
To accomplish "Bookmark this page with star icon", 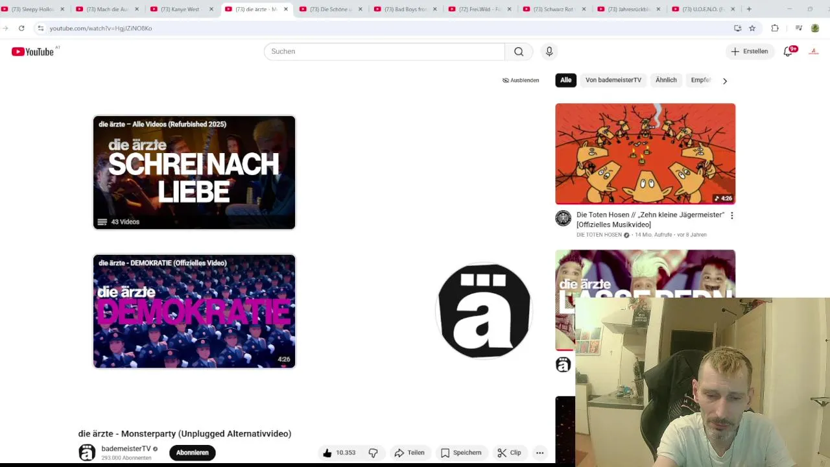I will [752, 29].
